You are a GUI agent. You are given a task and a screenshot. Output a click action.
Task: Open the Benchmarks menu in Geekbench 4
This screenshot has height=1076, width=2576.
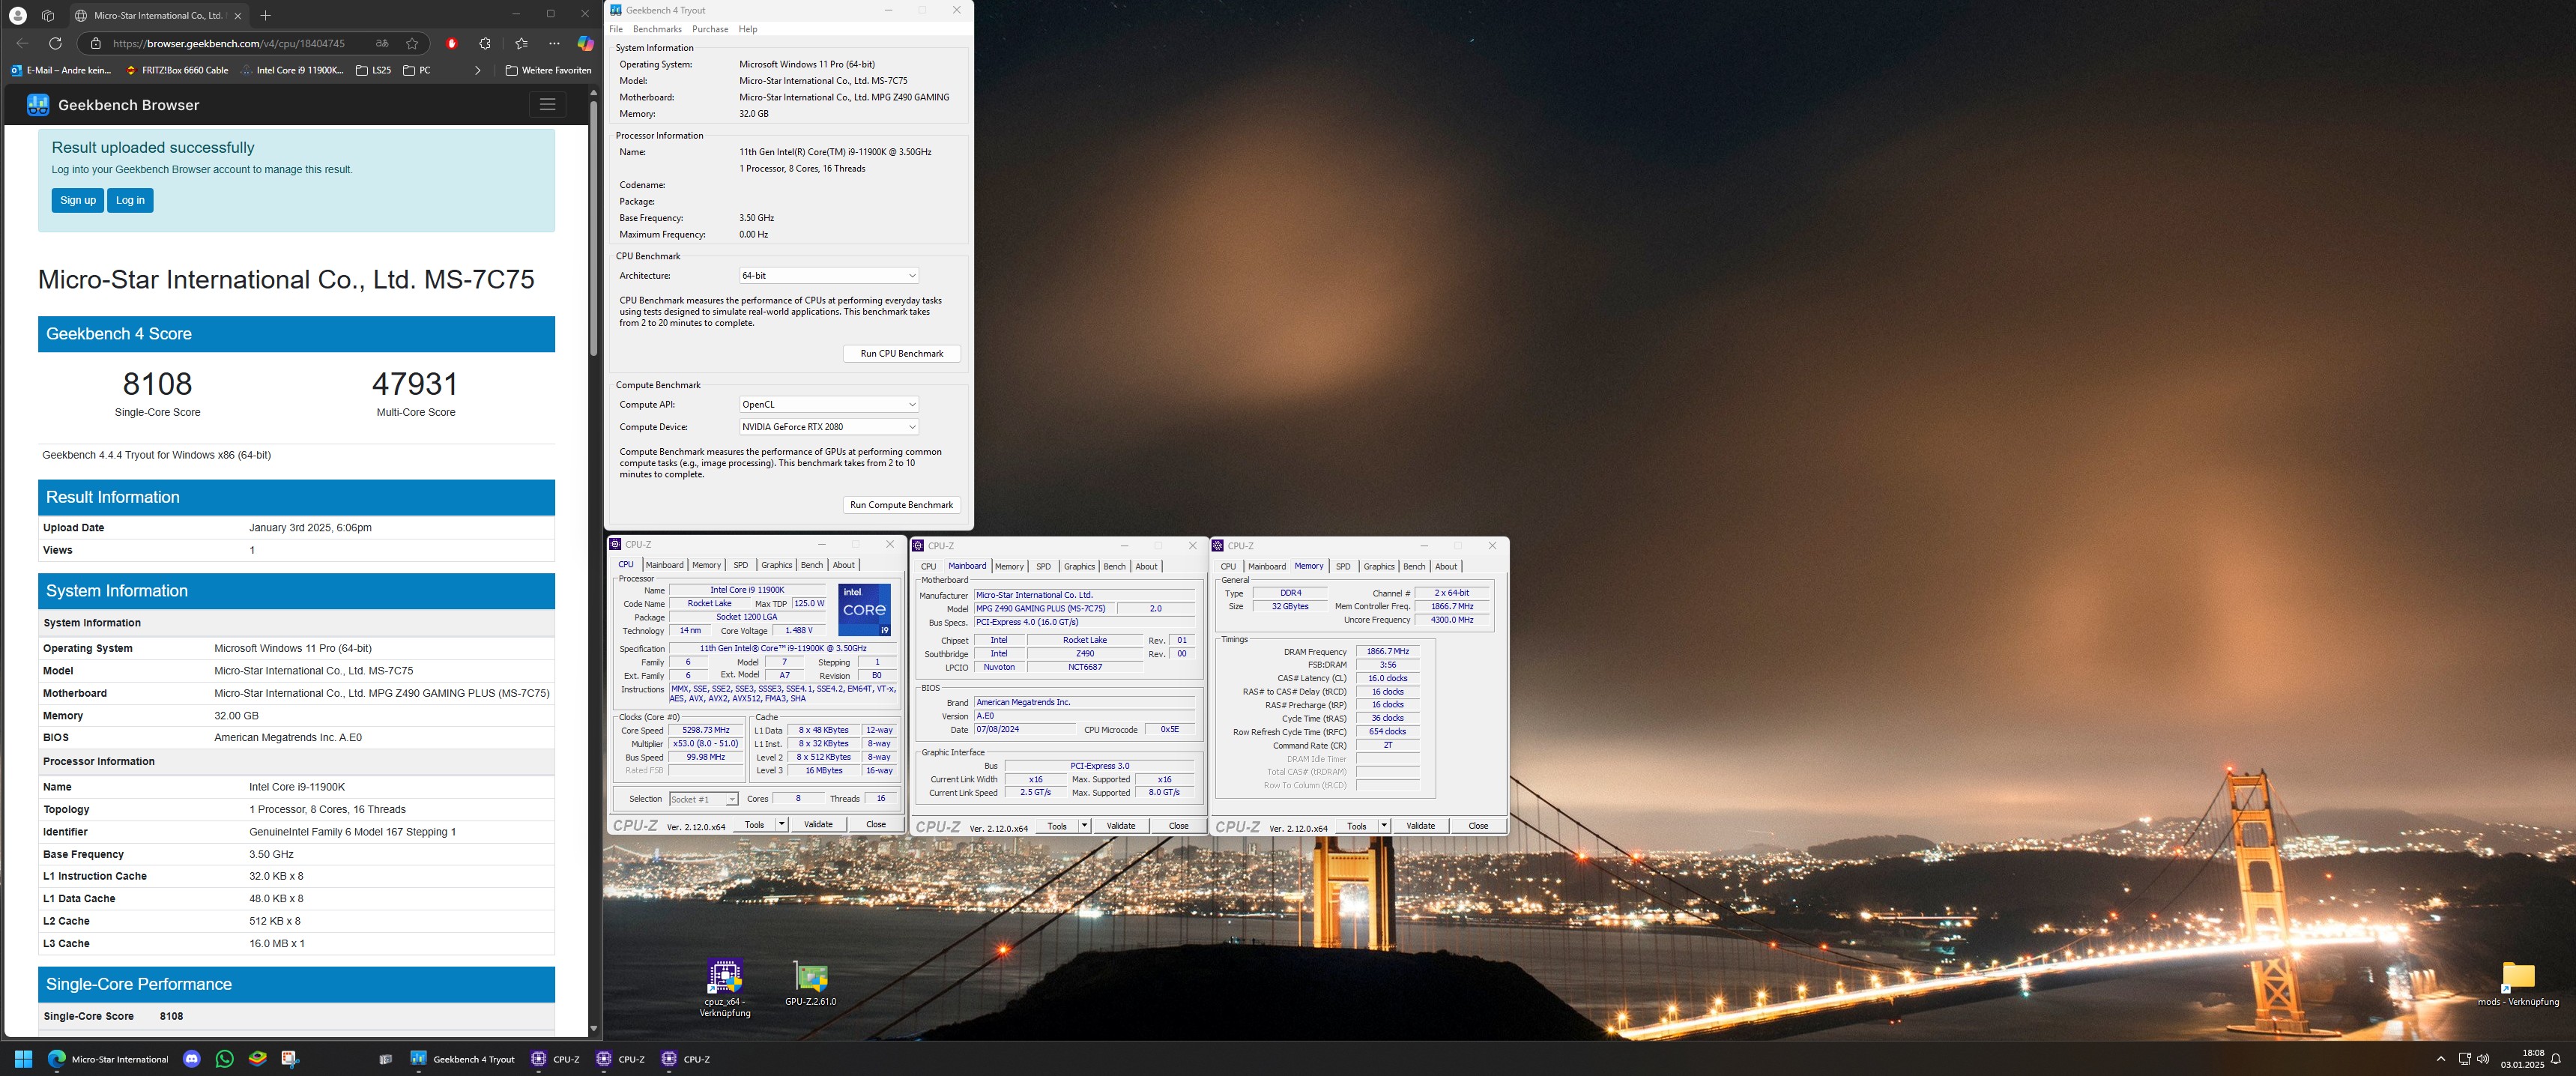[x=657, y=29]
